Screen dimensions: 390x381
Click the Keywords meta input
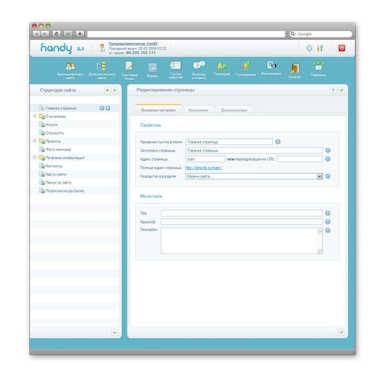242,222
